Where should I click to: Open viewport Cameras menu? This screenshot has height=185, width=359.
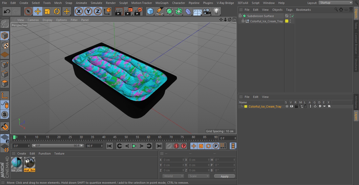point(33,20)
